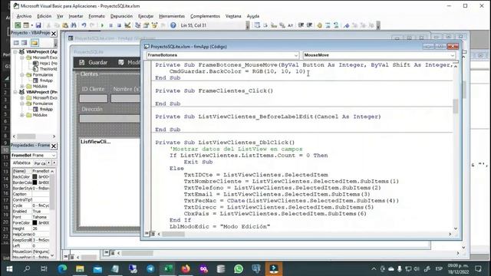The width and height of the screenshot is (491, 276).
Task: Click the List Properties/Methods edit toolbar icon
Action: point(257,25)
